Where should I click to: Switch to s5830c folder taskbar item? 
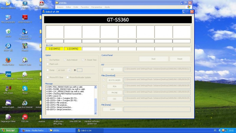pos(62,130)
